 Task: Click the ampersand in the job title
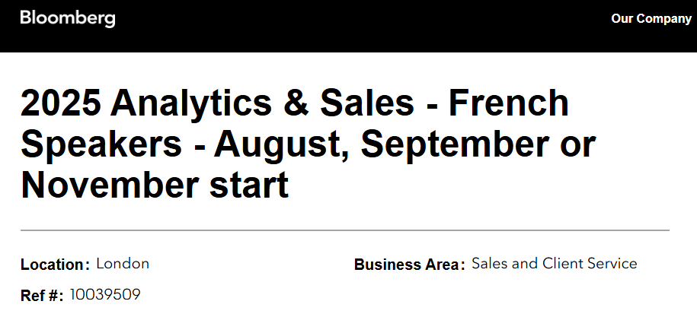(x=296, y=103)
